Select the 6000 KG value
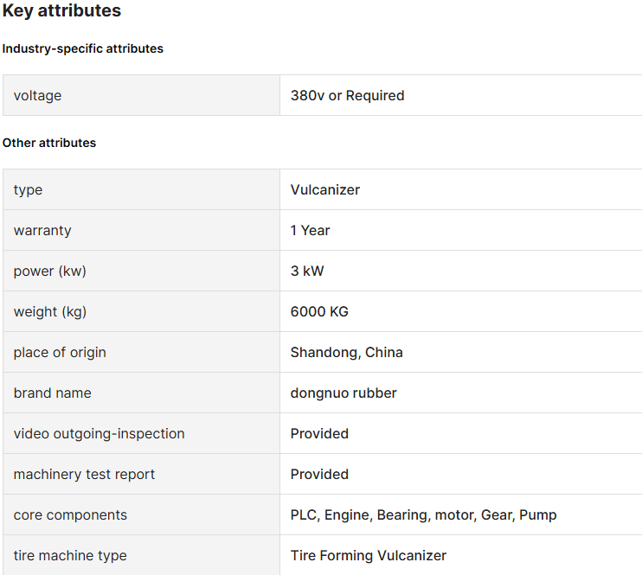This screenshot has width=642, height=575. pos(319,312)
